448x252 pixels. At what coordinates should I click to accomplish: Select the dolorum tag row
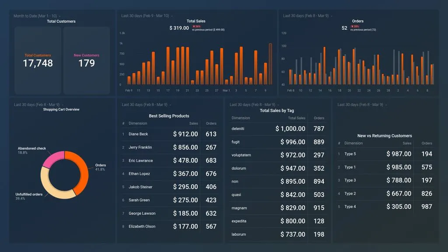point(278,168)
